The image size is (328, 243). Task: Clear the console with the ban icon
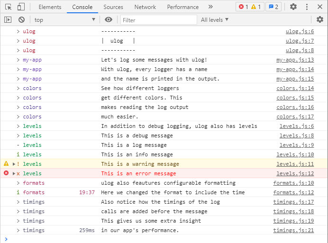(x=21, y=19)
